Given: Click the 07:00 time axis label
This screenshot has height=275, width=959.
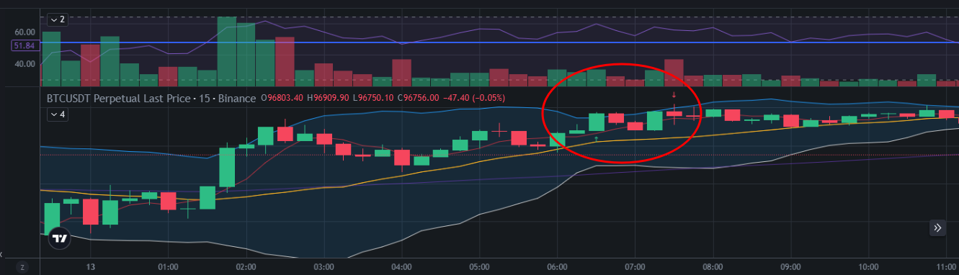Looking at the screenshot, I should pos(635,266).
